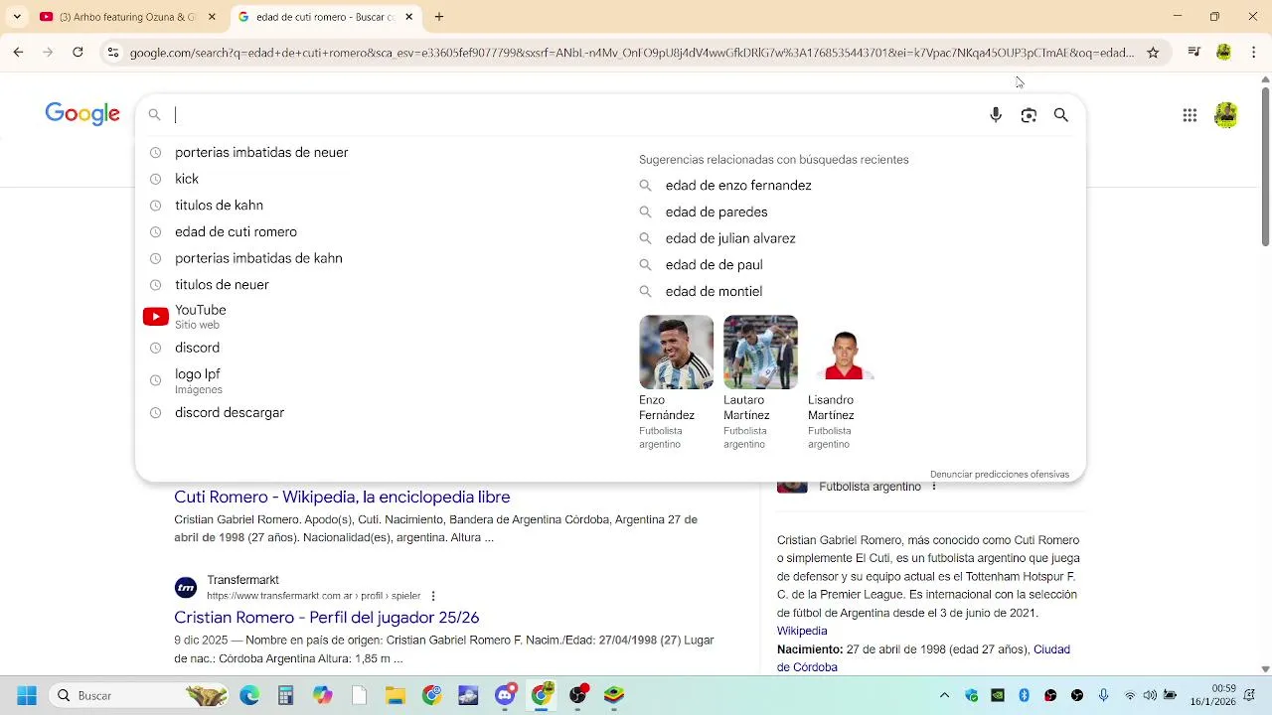1272x715 pixels.
Task: Open Chrome three-dot menu
Action: point(1254,53)
